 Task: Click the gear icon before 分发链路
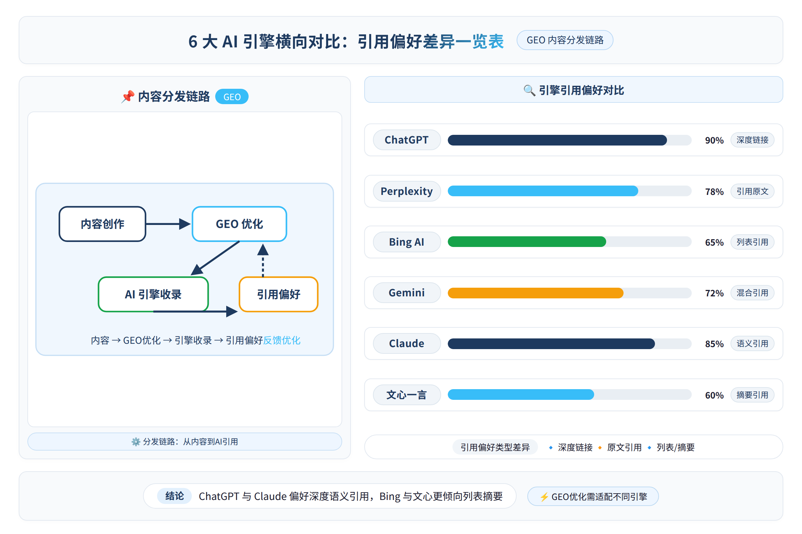(x=136, y=442)
